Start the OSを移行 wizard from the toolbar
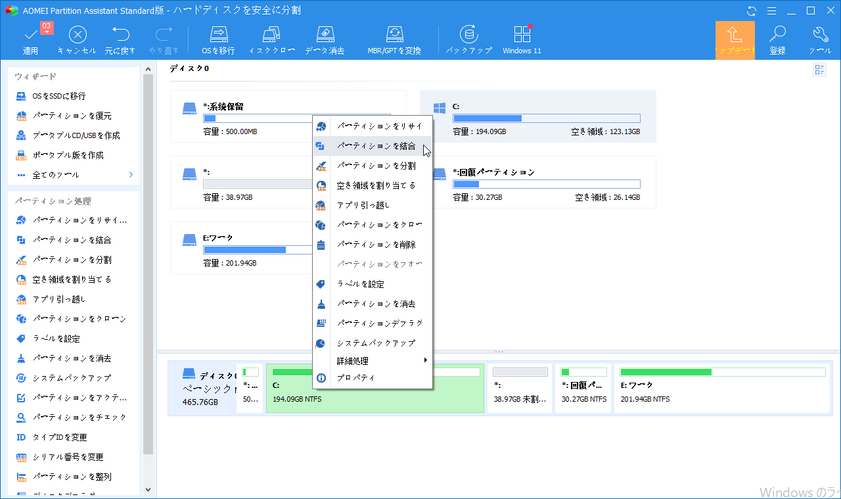The image size is (841, 499). click(x=218, y=40)
